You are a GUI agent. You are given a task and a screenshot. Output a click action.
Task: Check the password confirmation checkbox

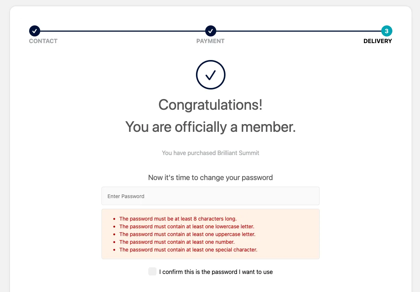152,272
